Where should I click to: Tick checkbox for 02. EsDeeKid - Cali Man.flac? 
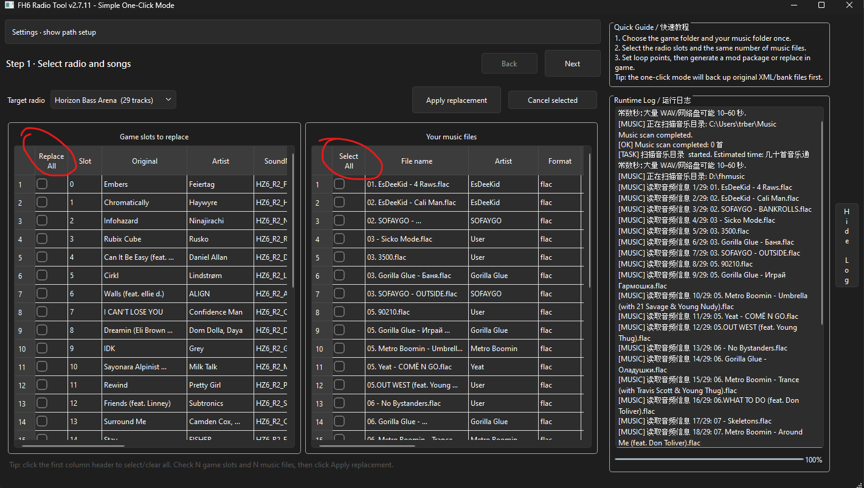[339, 202]
